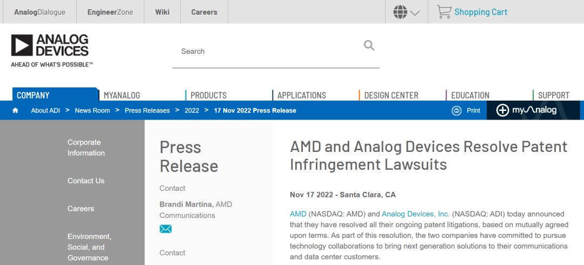Click the Analog Devices, Inc. hyperlink
Viewport: 584px width, 265px height.
[416, 214]
